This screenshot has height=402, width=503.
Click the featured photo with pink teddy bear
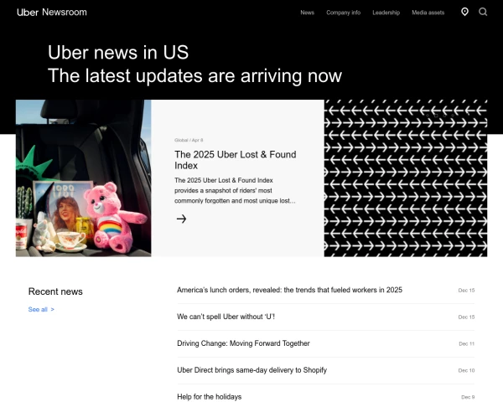(83, 178)
